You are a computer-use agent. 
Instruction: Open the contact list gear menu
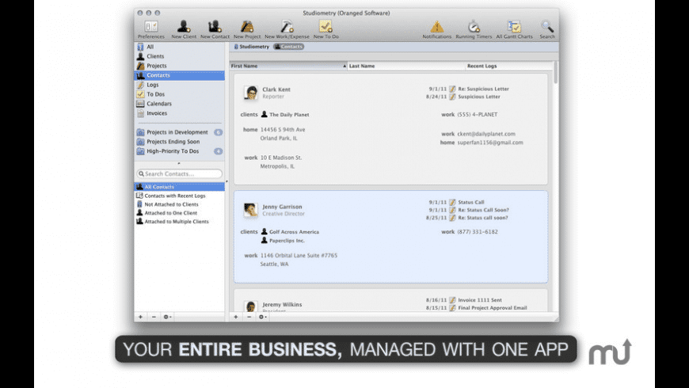click(x=263, y=317)
